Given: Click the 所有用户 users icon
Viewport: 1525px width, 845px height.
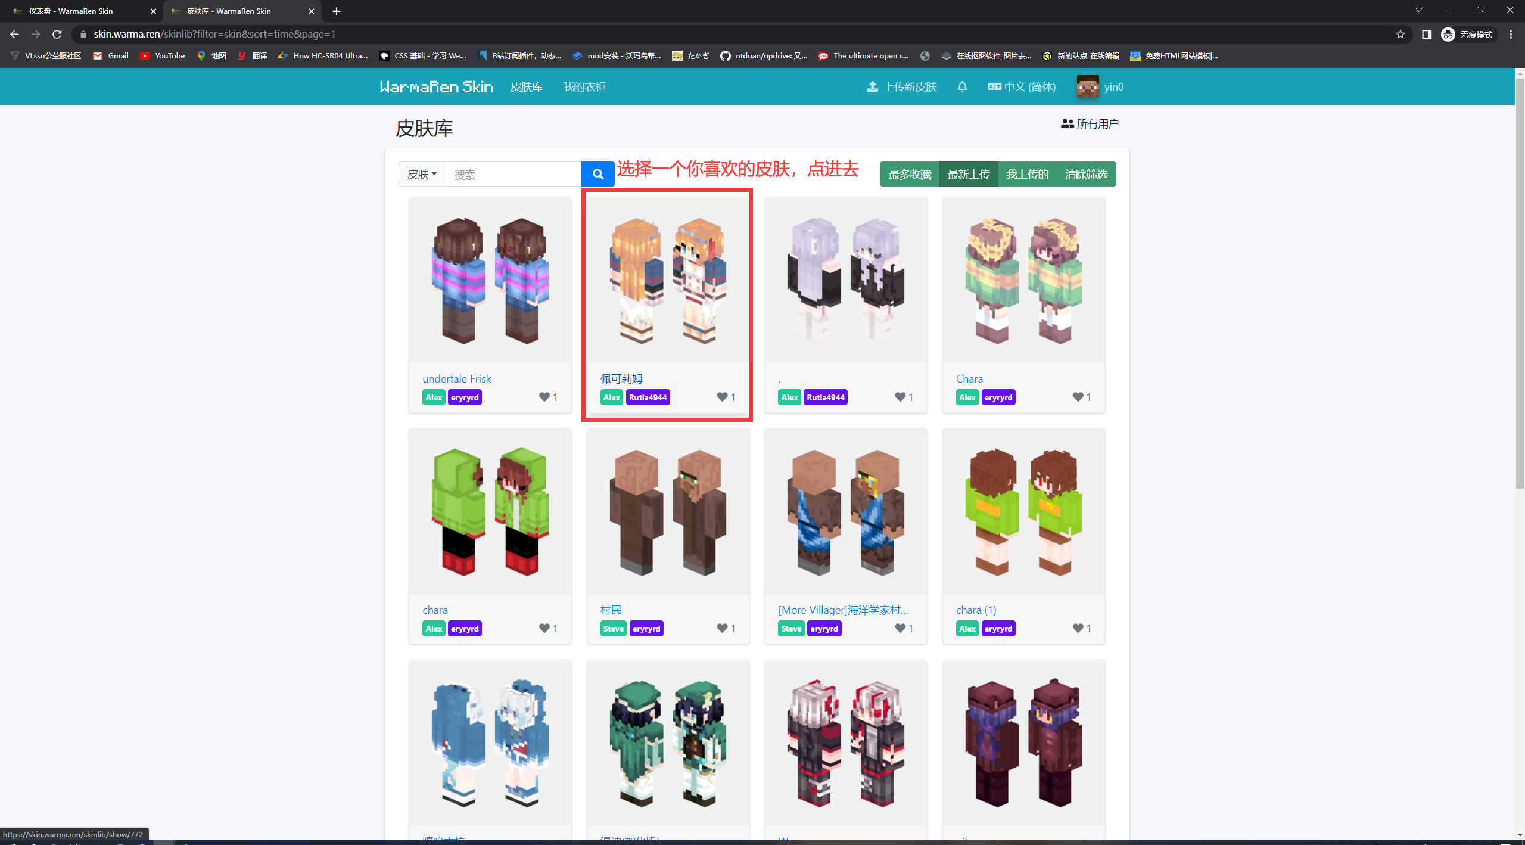Looking at the screenshot, I should tap(1067, 123).
